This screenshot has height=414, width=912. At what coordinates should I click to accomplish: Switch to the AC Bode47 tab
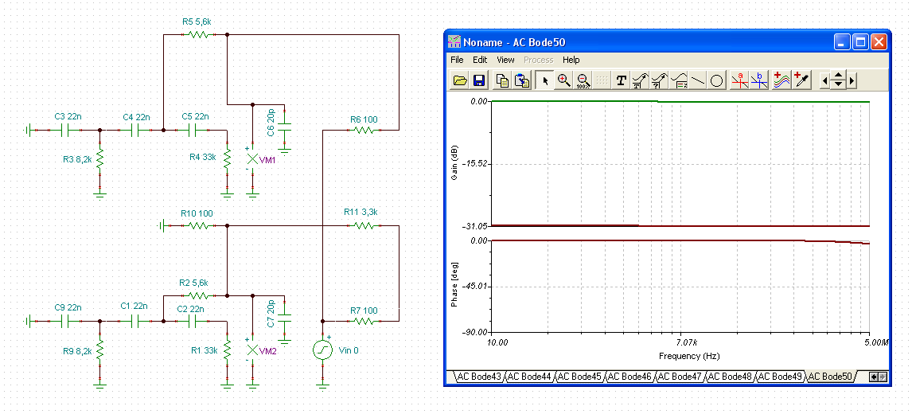680,377
